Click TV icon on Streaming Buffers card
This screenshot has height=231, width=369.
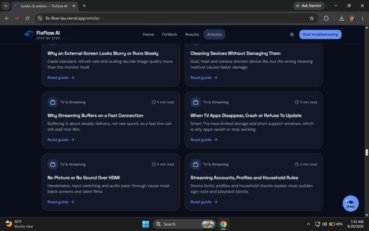coord(53,102)
